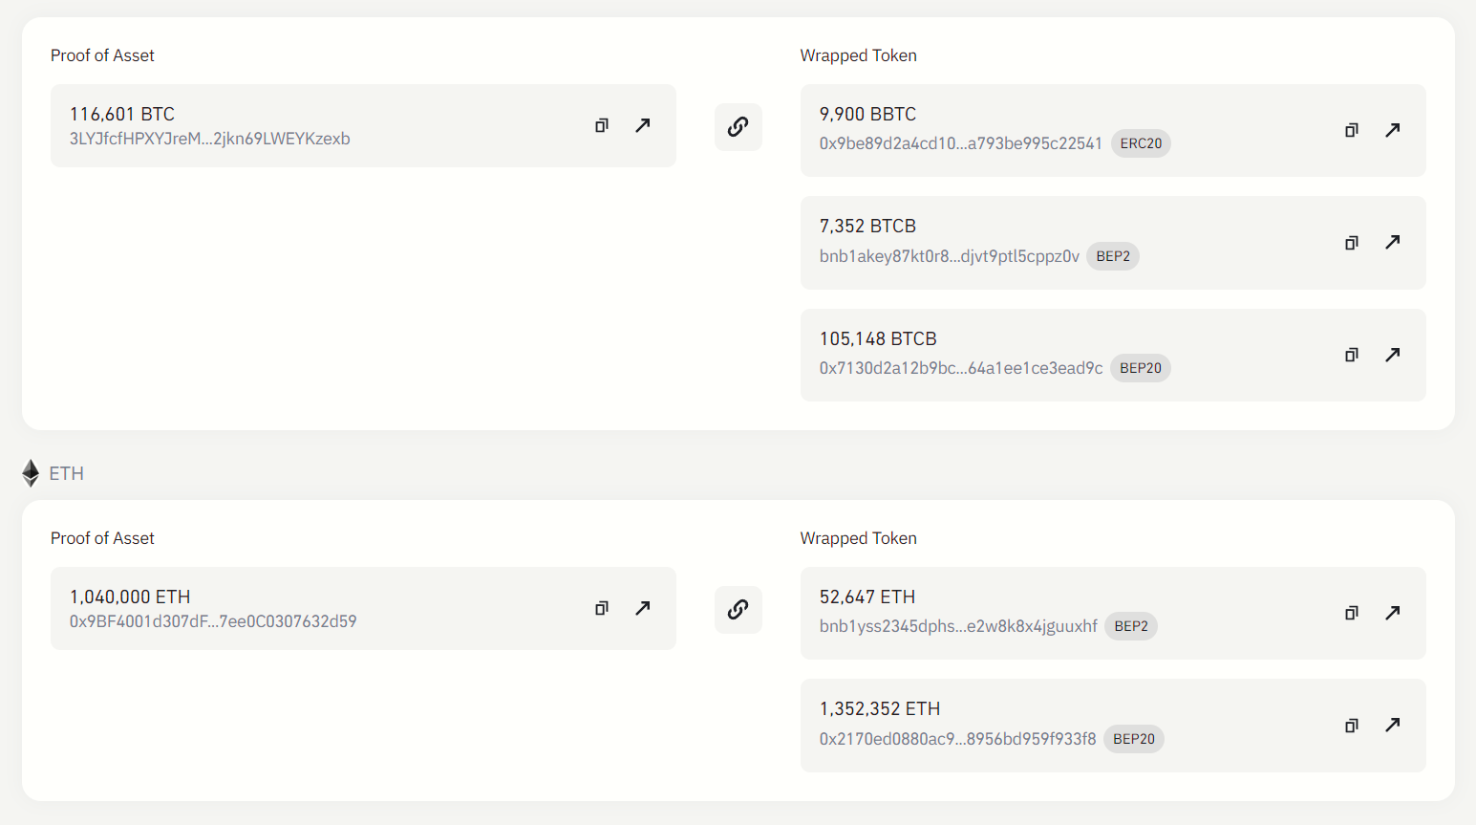Viewport: 1476px width, 825px height.
Task: Copy the 9,900 BBTC ERC20 address
Action: [1352, 130]
